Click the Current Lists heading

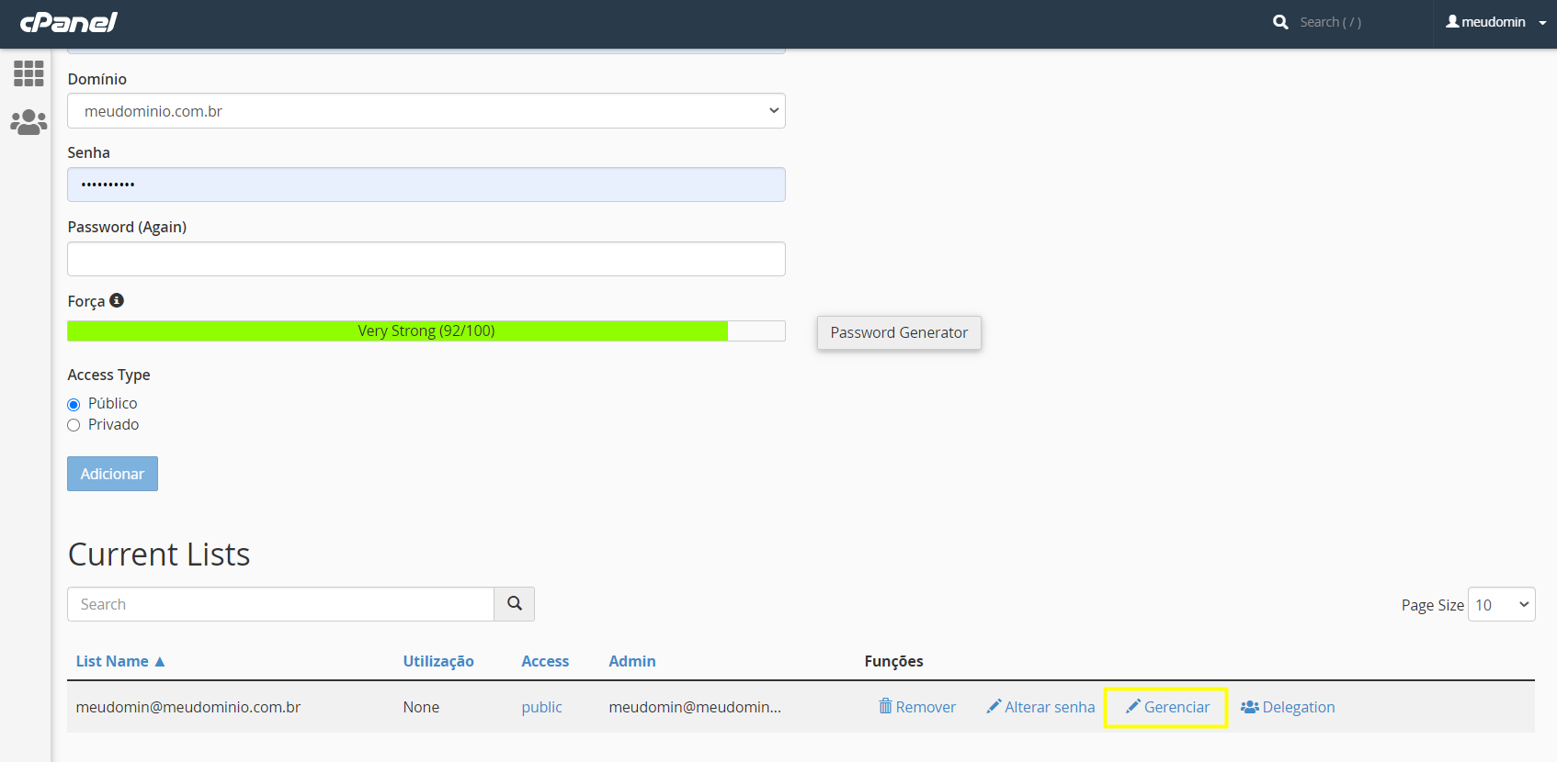coord(159,555)
